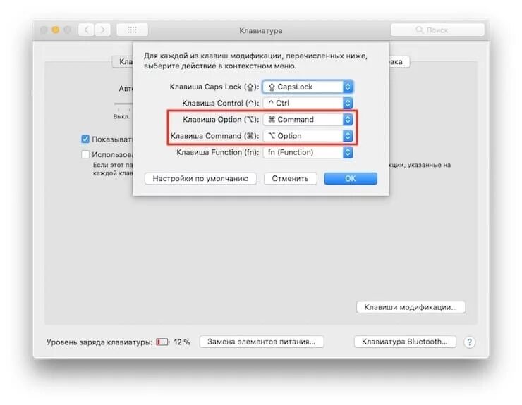Open the Command key dropdown showing Option
This screenshot has width=522, height=405.
308,136
